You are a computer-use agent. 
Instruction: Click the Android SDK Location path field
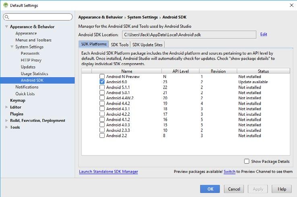point(188,35)
